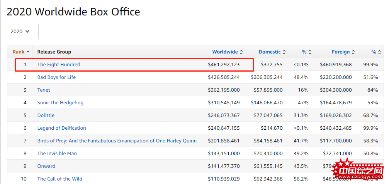Image resolution: width=389 pixels, height=184 pixels.
Task: Select worldwide gross $110,939,029
Action: pos(224,179)
